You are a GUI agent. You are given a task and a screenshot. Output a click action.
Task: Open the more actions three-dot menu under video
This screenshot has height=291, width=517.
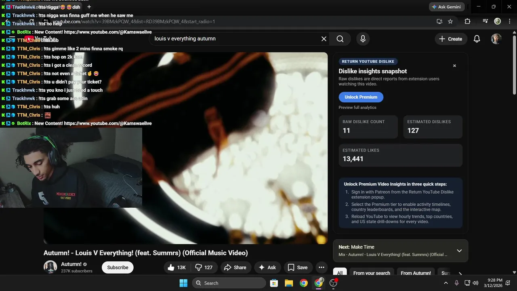[321, 268]
